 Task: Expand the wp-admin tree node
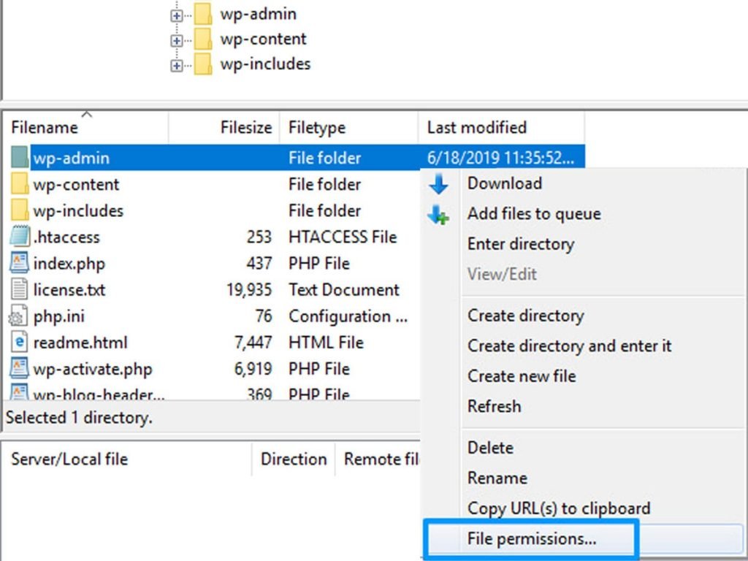tap(176, 14)
